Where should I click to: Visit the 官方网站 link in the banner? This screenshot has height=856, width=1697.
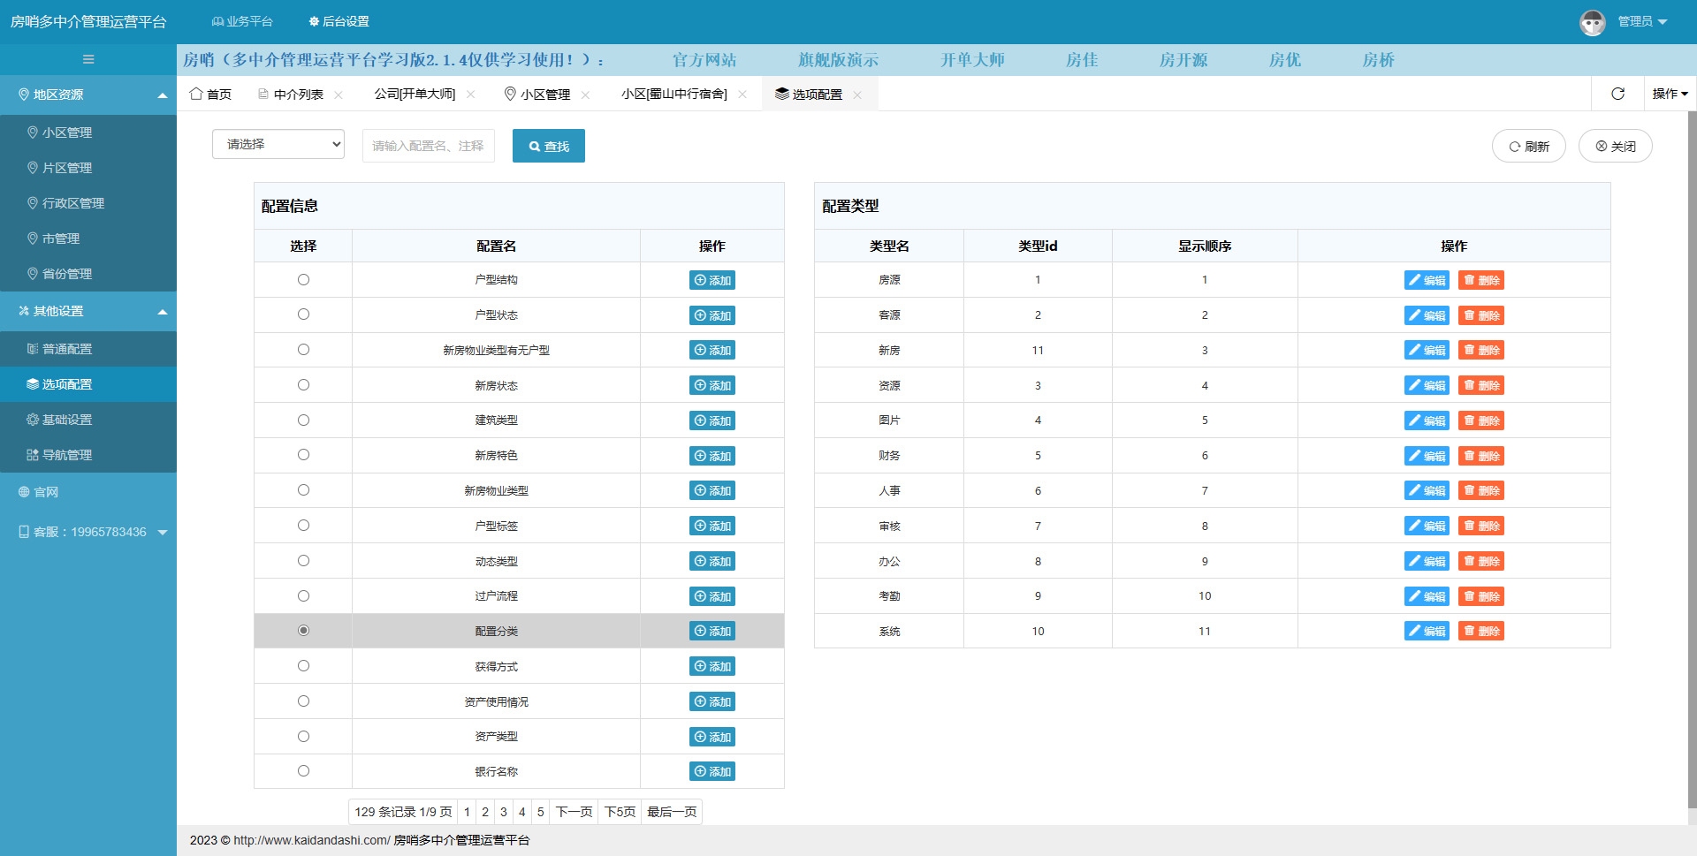(x=704, y=59)
